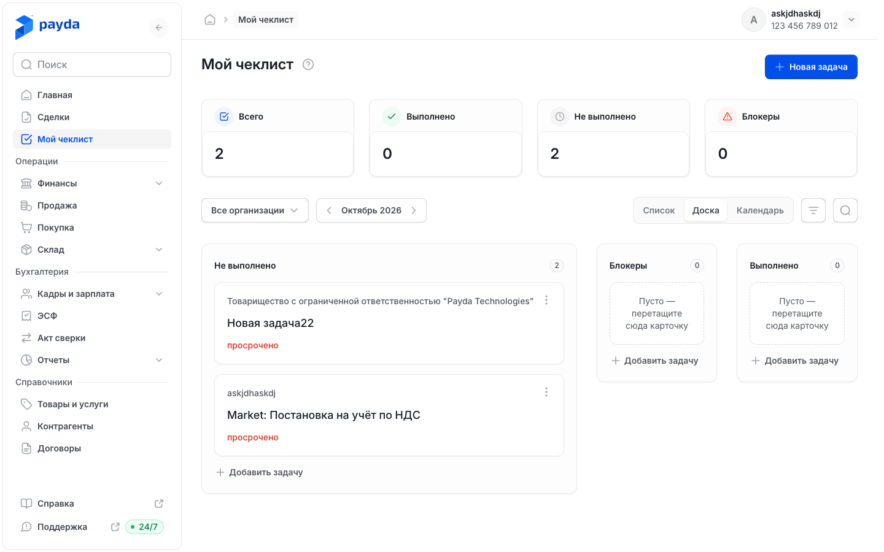This screenshot has width=884, height=552.
Task: Select Мой чеклист in the sidebar
Action: click(x=92, y=139)
